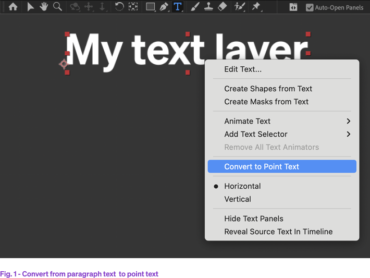Select Vertical text orientation

pos(282,199)
